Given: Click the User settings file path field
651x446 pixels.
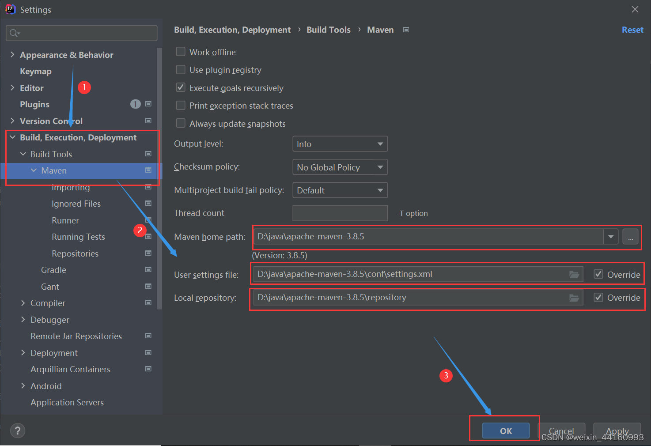Looking at the screenshot, I should point(418,274).
